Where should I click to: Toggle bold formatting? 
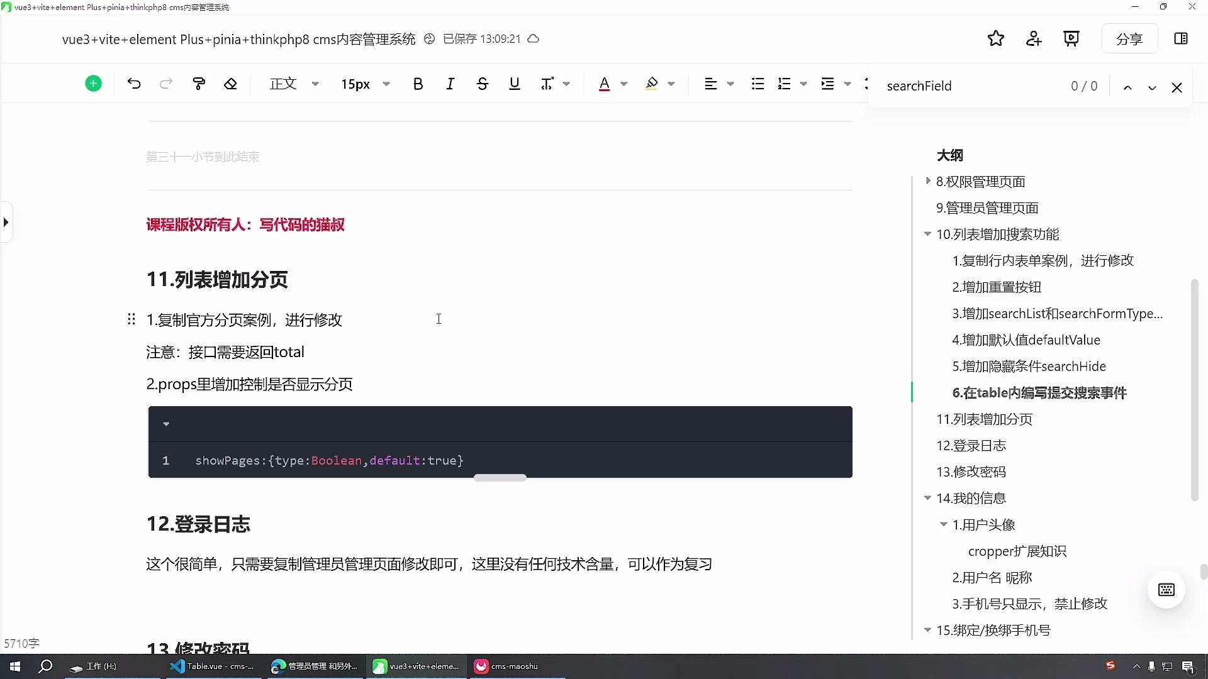tap(418, 84)
